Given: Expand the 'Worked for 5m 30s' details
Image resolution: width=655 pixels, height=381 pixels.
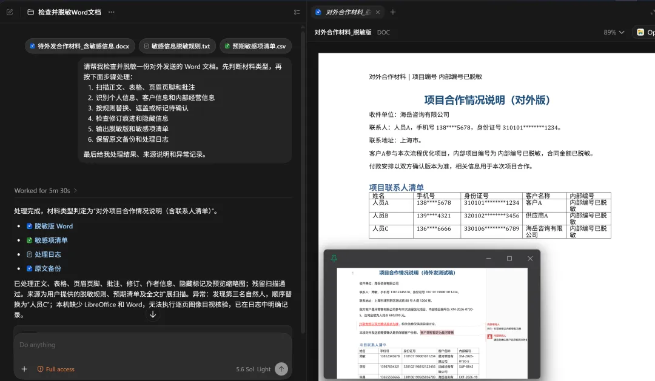Looking at the screenshot, I should 45,190.
